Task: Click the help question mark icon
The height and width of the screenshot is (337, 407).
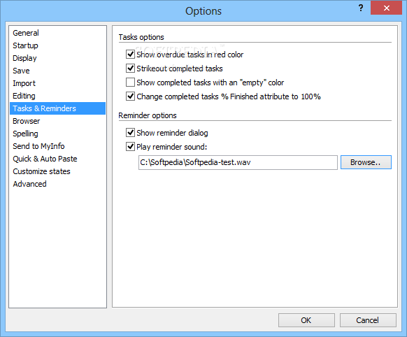Action: pos(361,8)
